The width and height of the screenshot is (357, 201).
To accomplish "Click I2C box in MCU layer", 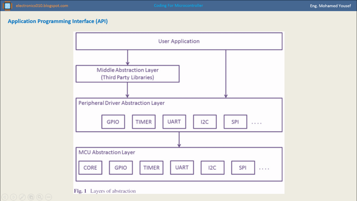I will (212, 167).
